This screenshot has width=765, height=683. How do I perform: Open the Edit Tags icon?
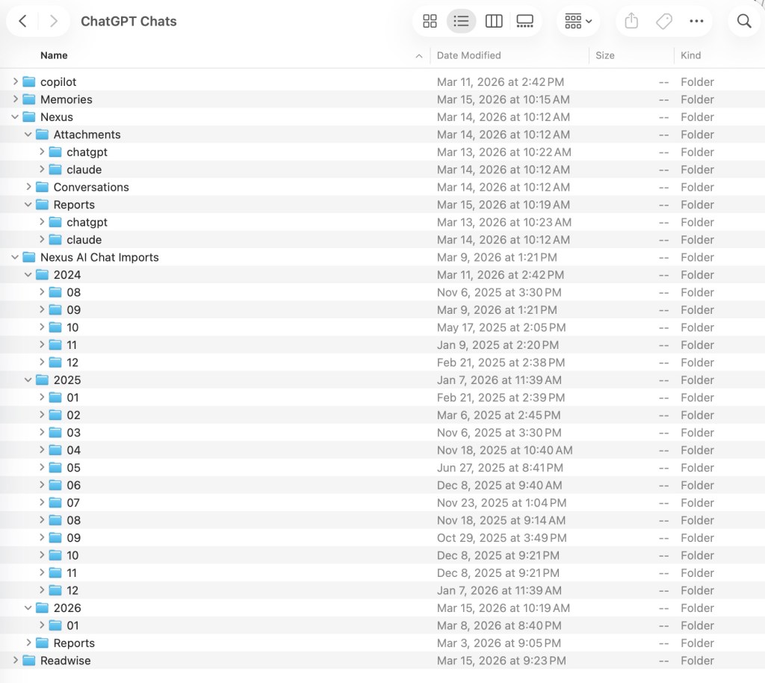[663, 22]
